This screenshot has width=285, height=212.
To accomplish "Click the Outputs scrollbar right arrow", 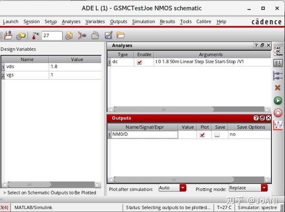I will click(x=267, y=180).
